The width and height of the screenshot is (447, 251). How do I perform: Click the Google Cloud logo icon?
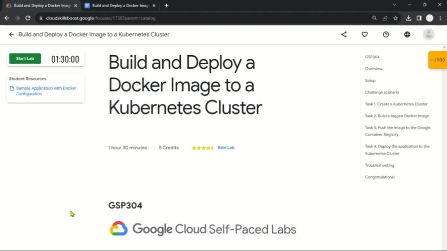[119, 228]
